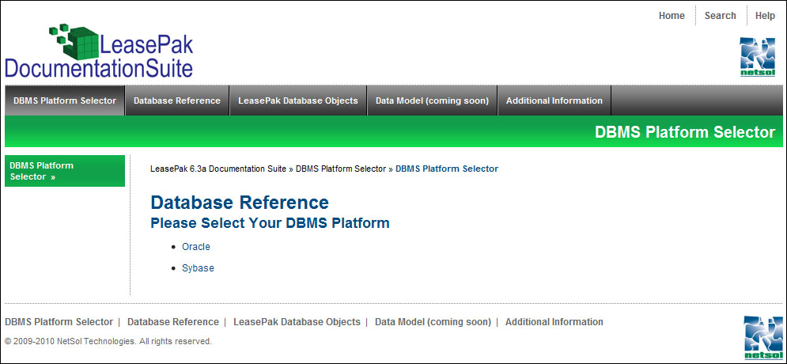
Task: Click the last, highlighted DBMS Platform Selector breadcrumb
Action: click(447, 169)
